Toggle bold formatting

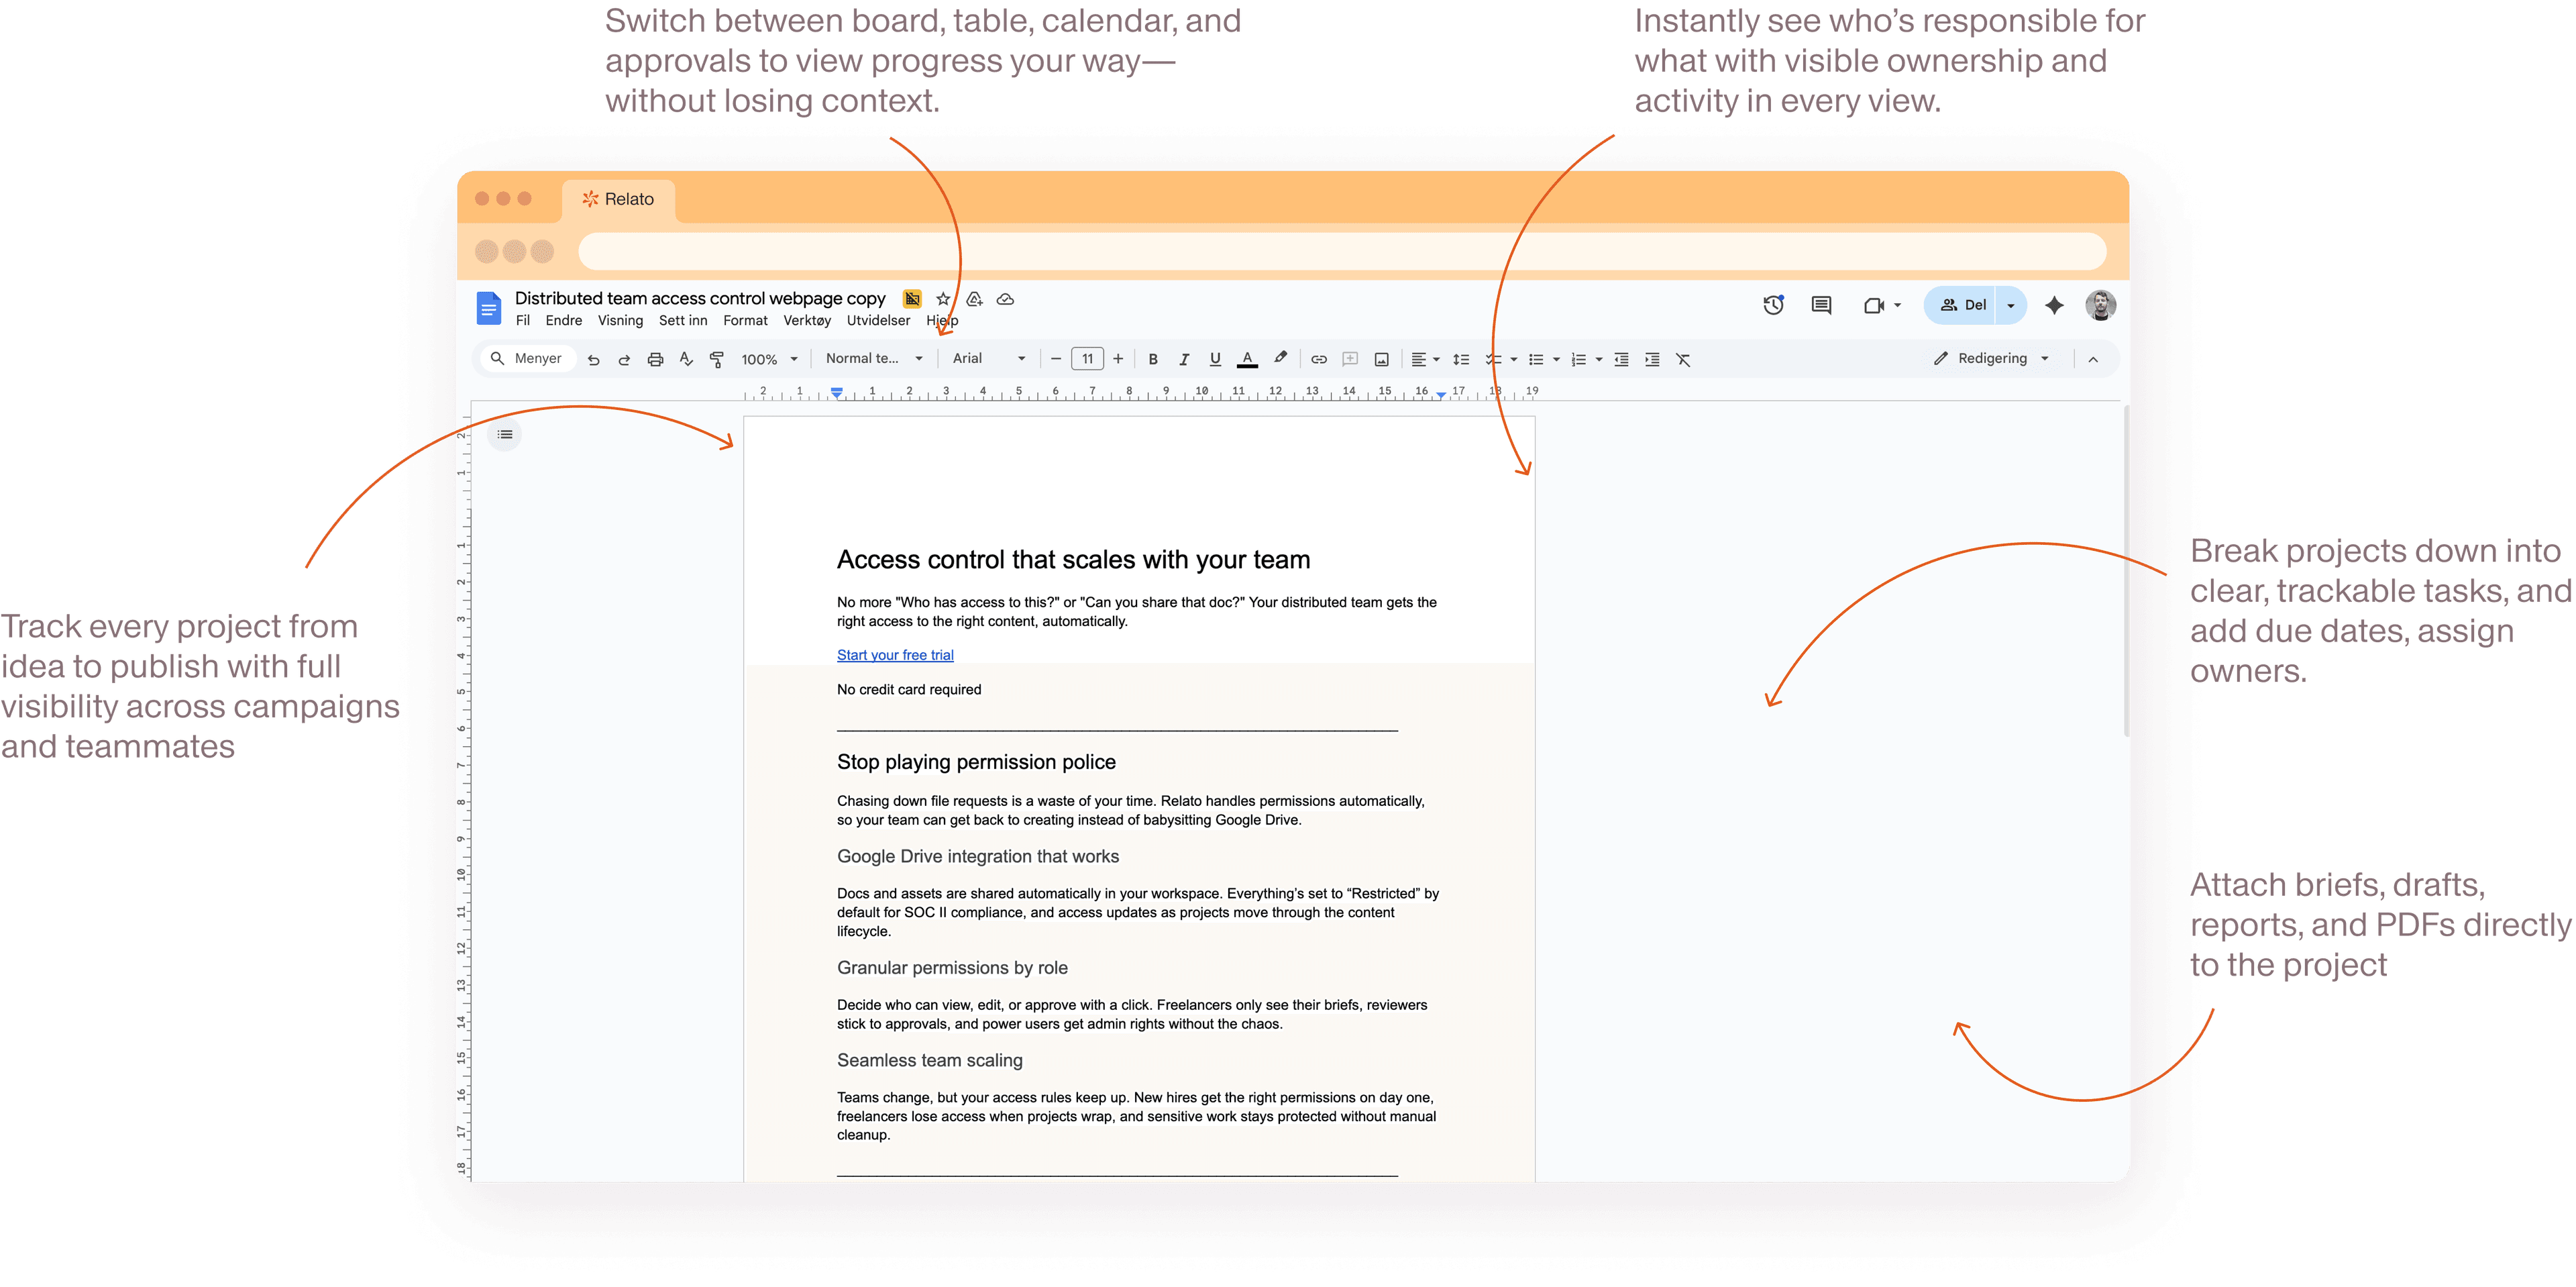(x=1153, y=359)
